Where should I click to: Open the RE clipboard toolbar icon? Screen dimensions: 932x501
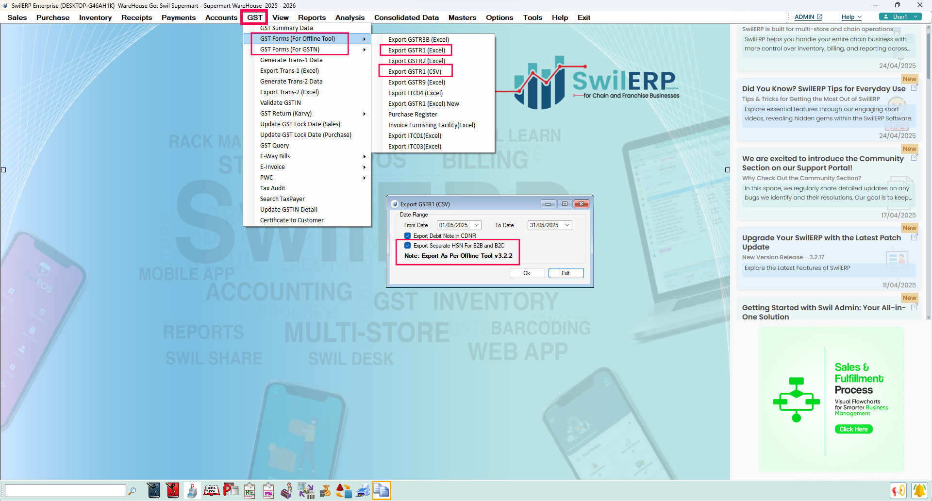(x=250, y=491)
